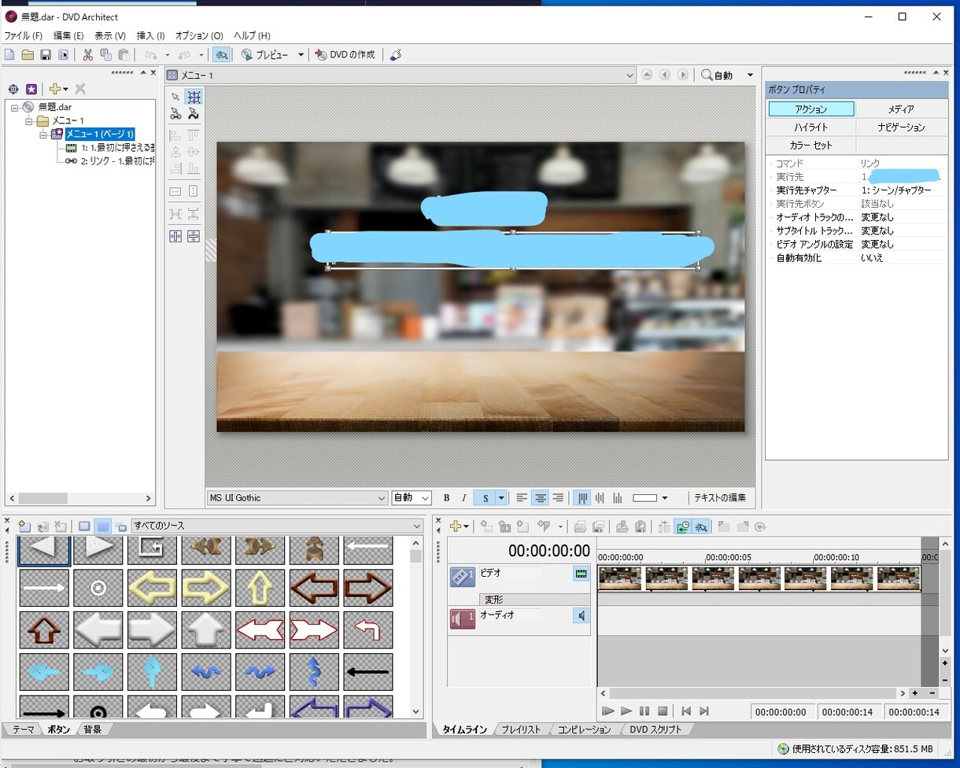The height and width of the screenshot is (768, 960).
Task: Start DVD の作成 from the toolbar
Action: click(x=345, y=55)
